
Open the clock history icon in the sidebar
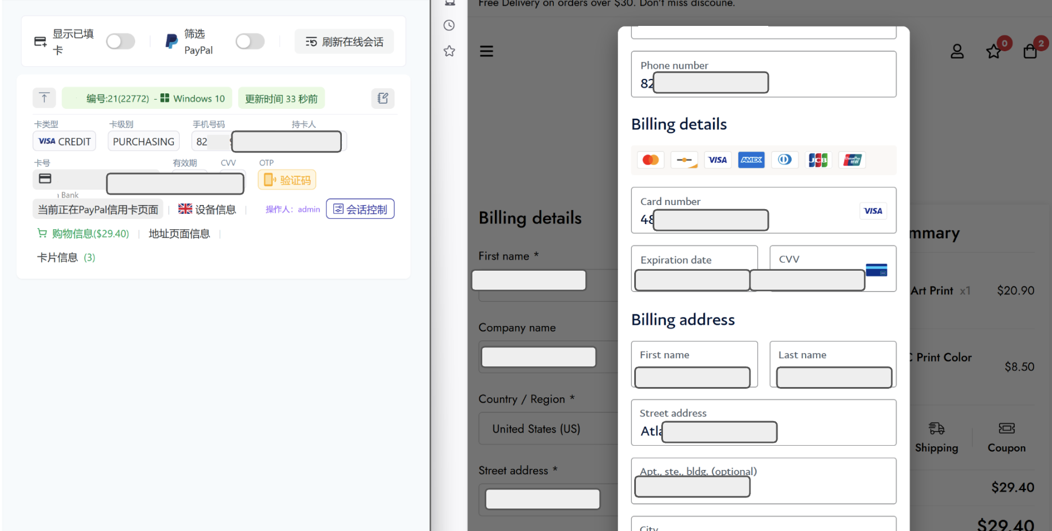coord(449,25)
